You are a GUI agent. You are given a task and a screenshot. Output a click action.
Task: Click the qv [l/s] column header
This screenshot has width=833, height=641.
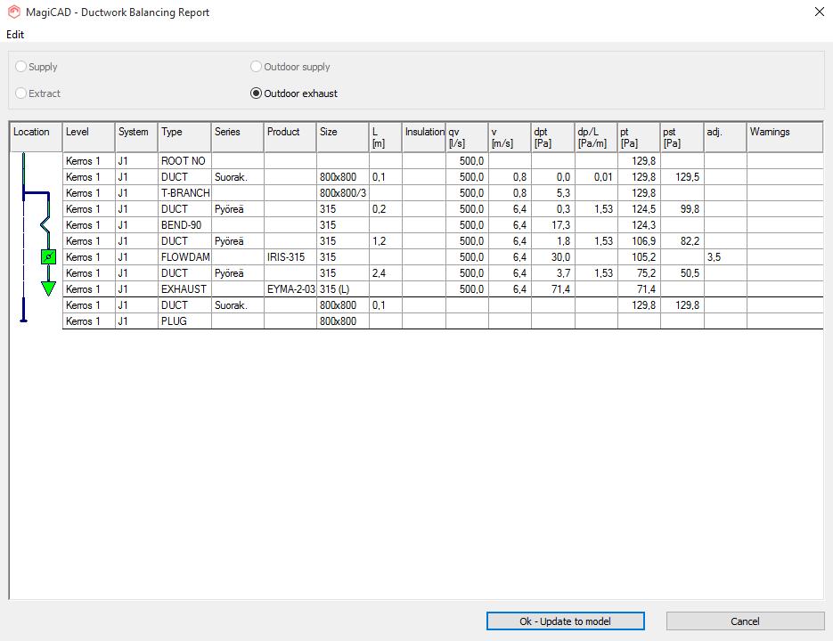click(x=467, y=137)
